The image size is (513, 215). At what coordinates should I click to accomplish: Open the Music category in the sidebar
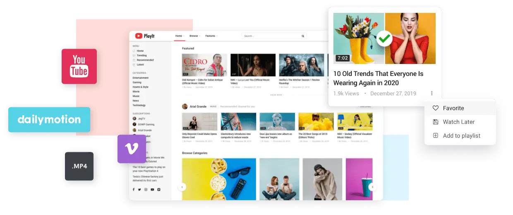[x=136, y=96]
